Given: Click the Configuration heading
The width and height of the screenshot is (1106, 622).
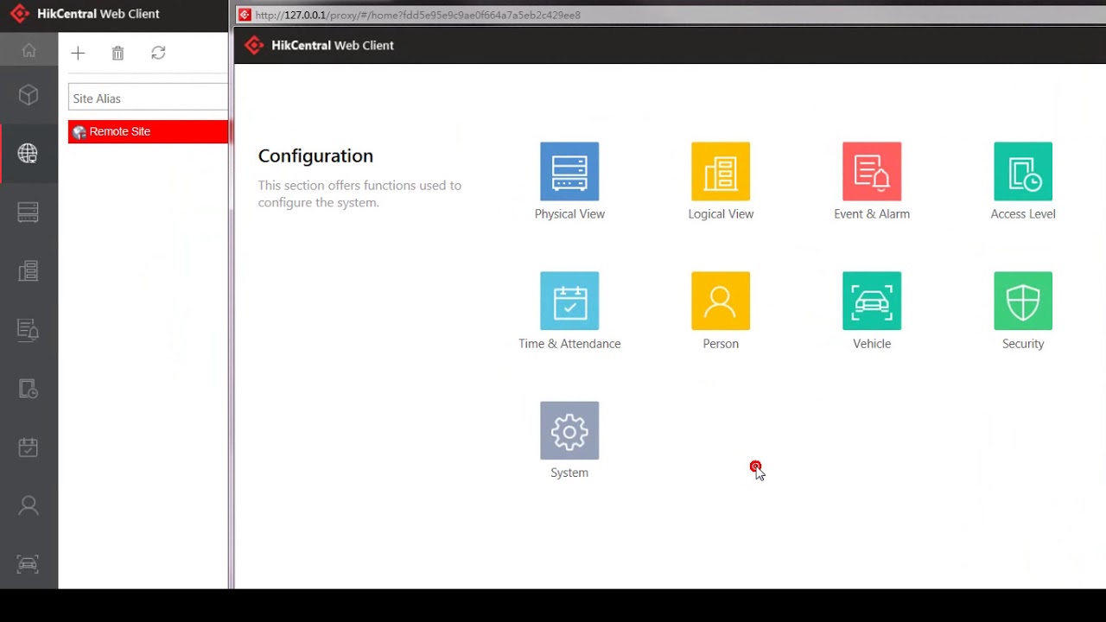Looking at the screenshot, I should tap(315, 155).
